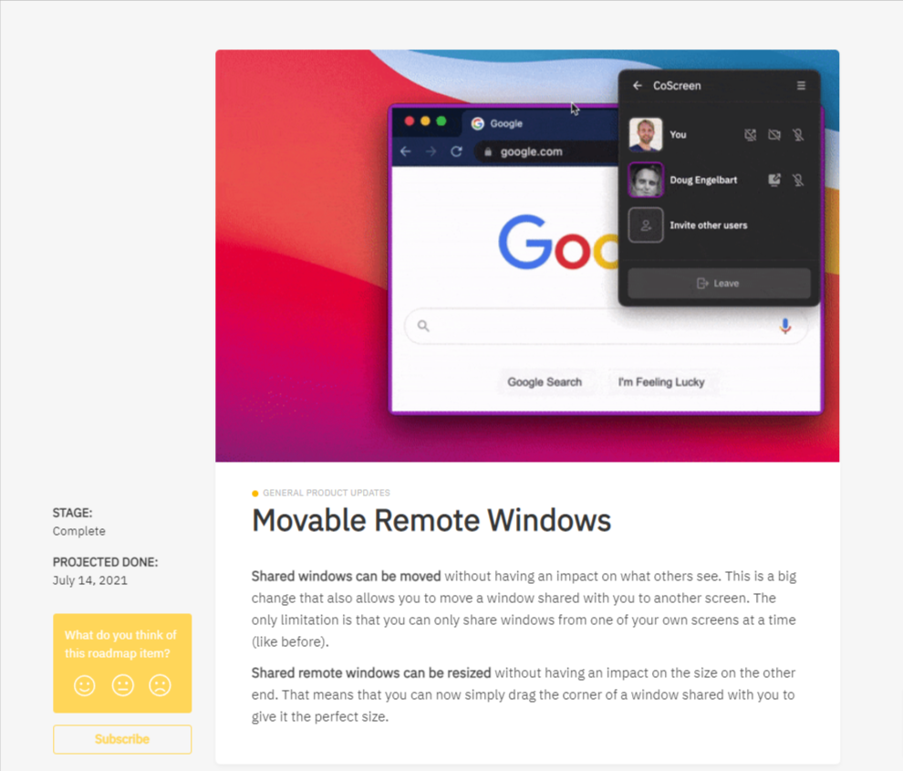Click the I'm Feeling Lucky button
Image resolution: width=903 pixels, height=771 pixels.
tap(661, 382)
